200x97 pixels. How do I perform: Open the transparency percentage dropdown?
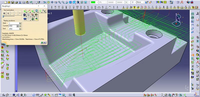coord(103,2)
